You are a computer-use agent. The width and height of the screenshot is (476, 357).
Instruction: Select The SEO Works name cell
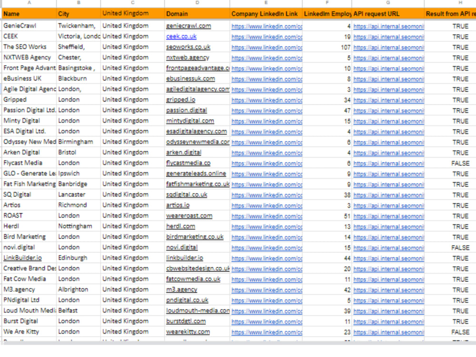(29, 47)
